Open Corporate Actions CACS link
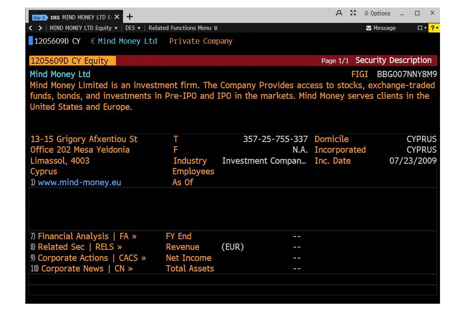Image resolution: width=466 pixels, height=310 pixels. point(91,258)
